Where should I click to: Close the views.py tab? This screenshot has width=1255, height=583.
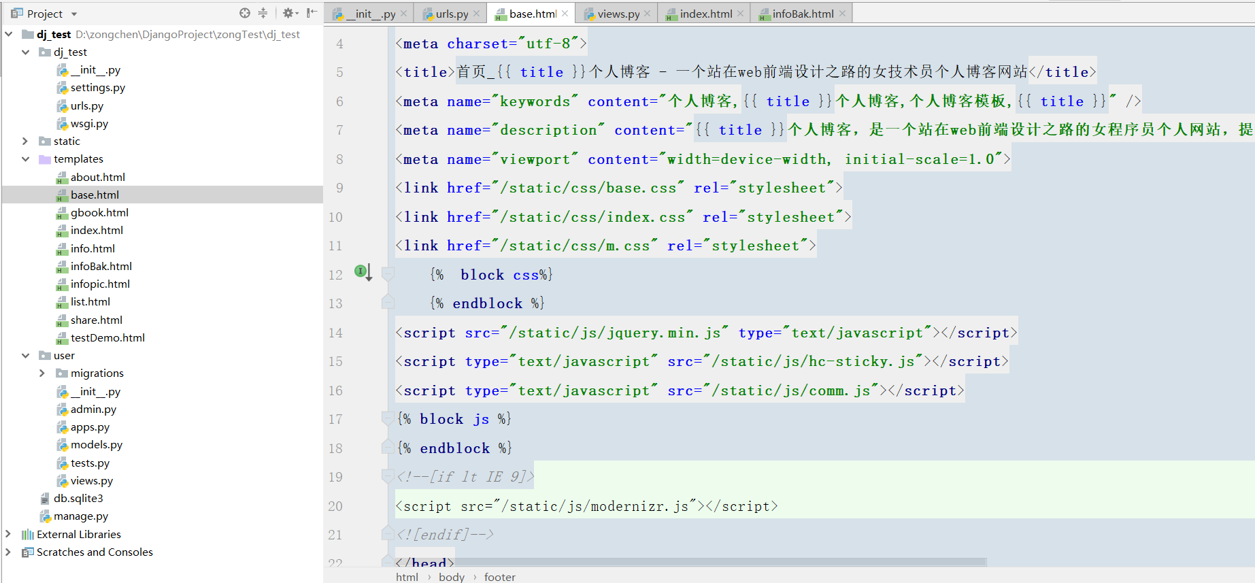(647, 14)
